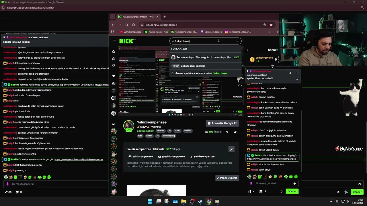Open Fursan al-Aqsa live channel suggestion
The width and height of the screenshot is (367, 206).
[x=205, y=57]
